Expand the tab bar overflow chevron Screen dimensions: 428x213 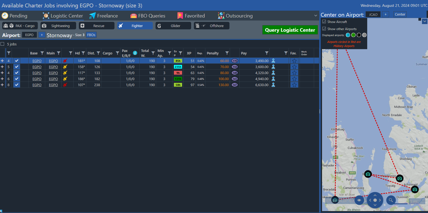[316, 16]
